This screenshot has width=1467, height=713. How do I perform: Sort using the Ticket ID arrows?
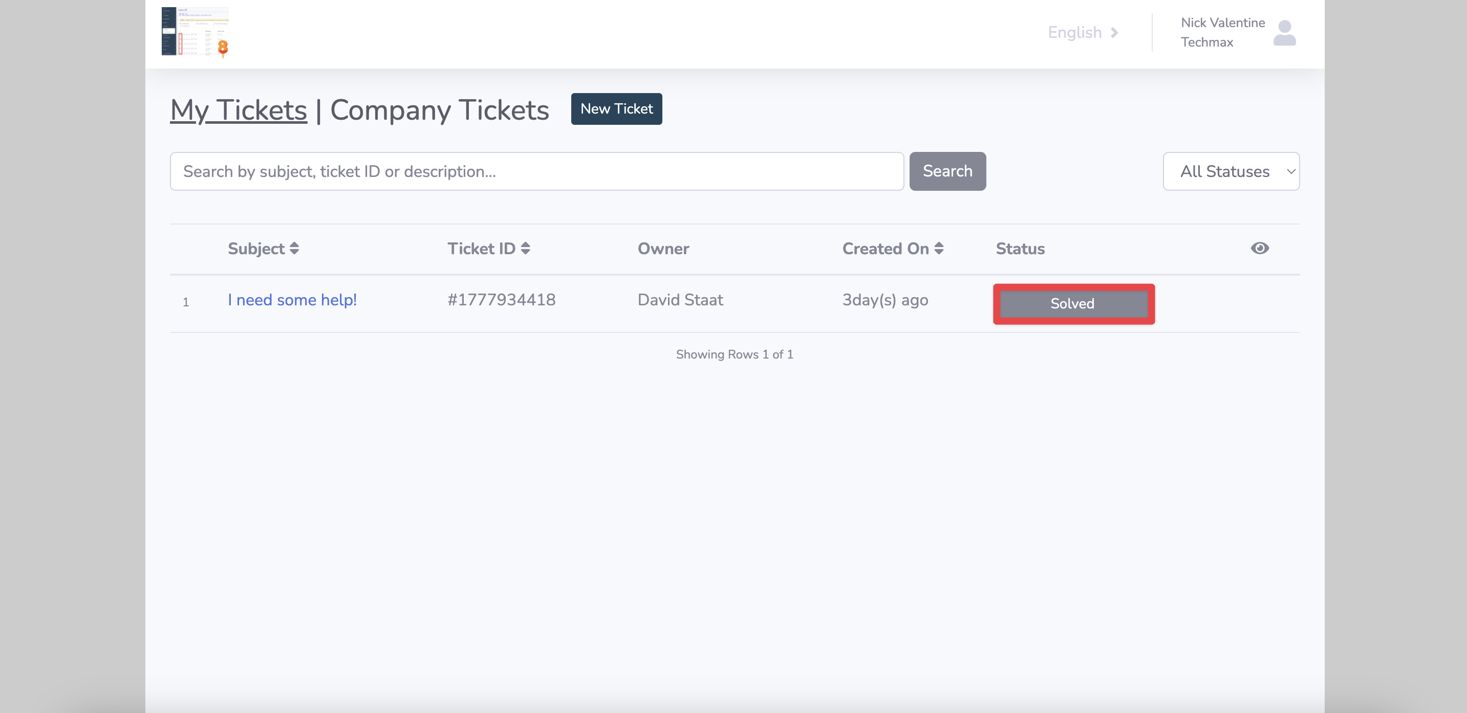pyautogui.click(x=525, y=248)
